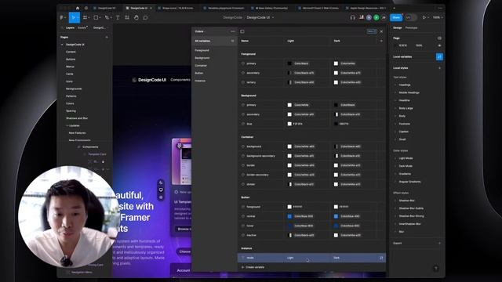
Task: Open the Colors collection dropdown
Action: click(x=199, y=31)
